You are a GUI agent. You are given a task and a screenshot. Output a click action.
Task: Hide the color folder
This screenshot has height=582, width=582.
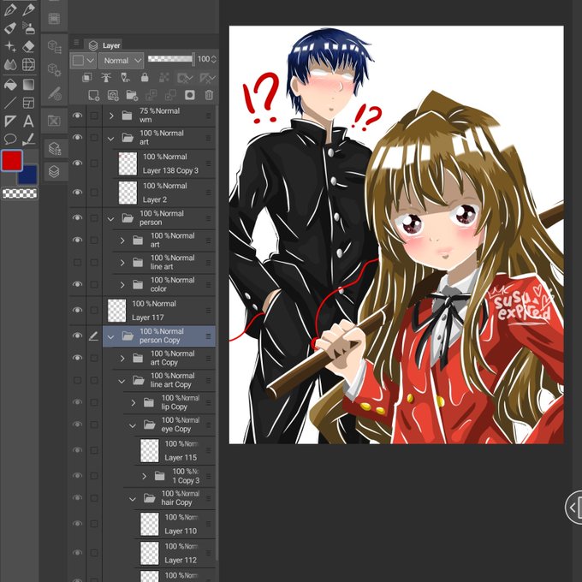click(x=77, y=284)
